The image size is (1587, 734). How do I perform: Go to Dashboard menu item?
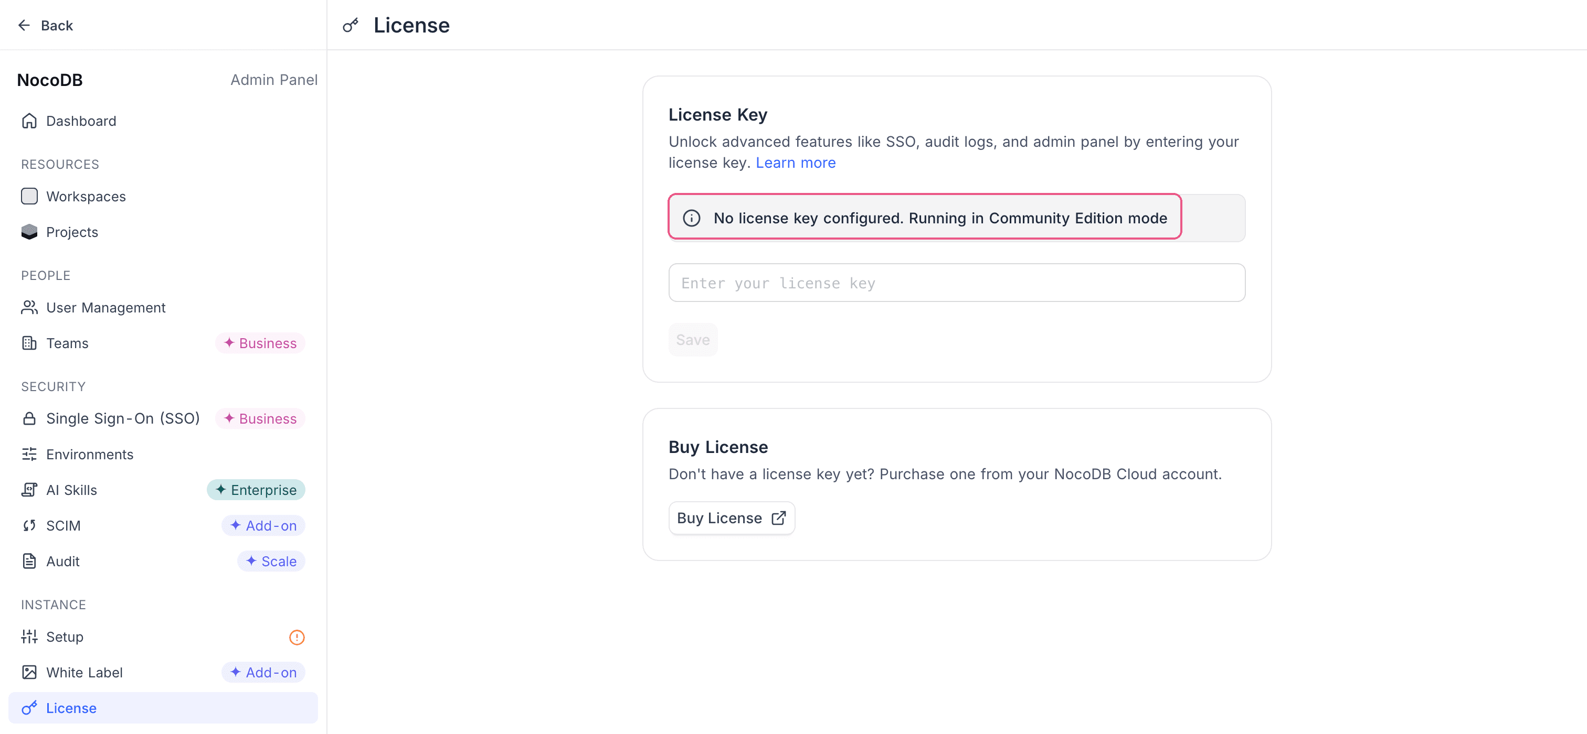[x=163, y=121]
